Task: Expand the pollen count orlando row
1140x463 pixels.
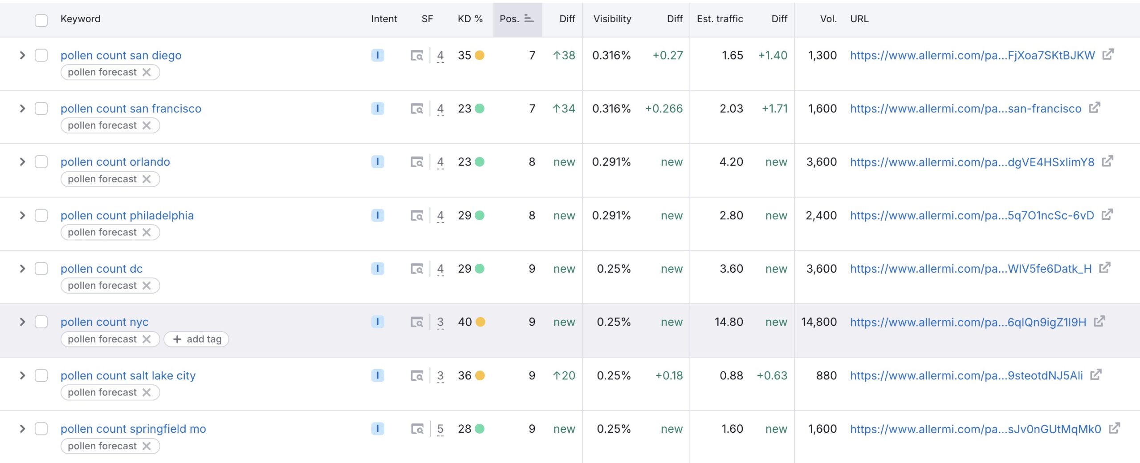Action: [x=22, y=162]
